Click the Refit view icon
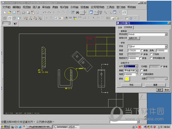The height and width of the screenshot is (129, 172). tap(114, 12)
